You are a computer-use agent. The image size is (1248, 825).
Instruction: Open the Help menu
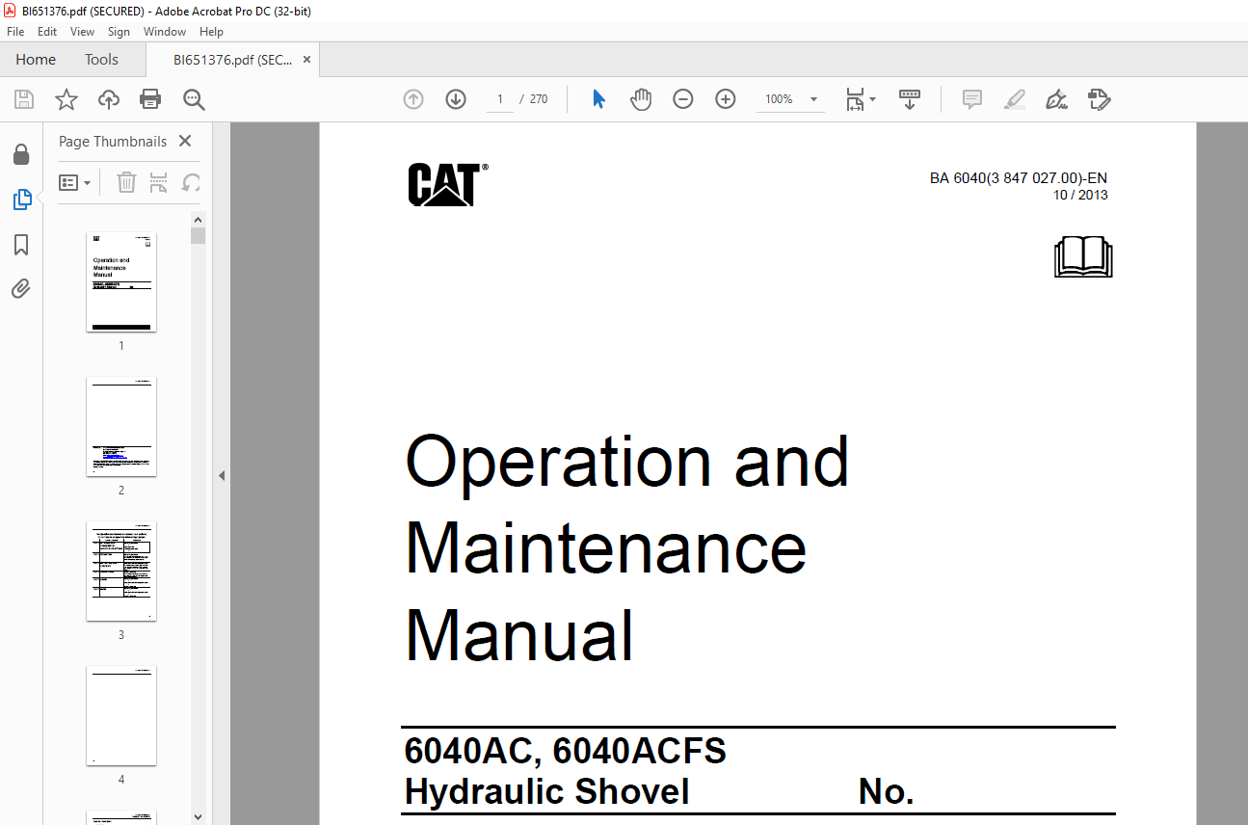pos(211,32)
